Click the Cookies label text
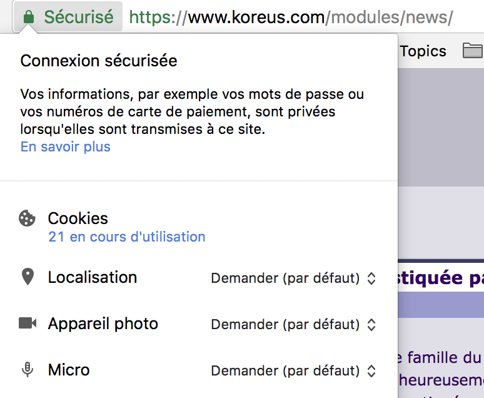Viewport: 484px width, 398px height. 78,218
